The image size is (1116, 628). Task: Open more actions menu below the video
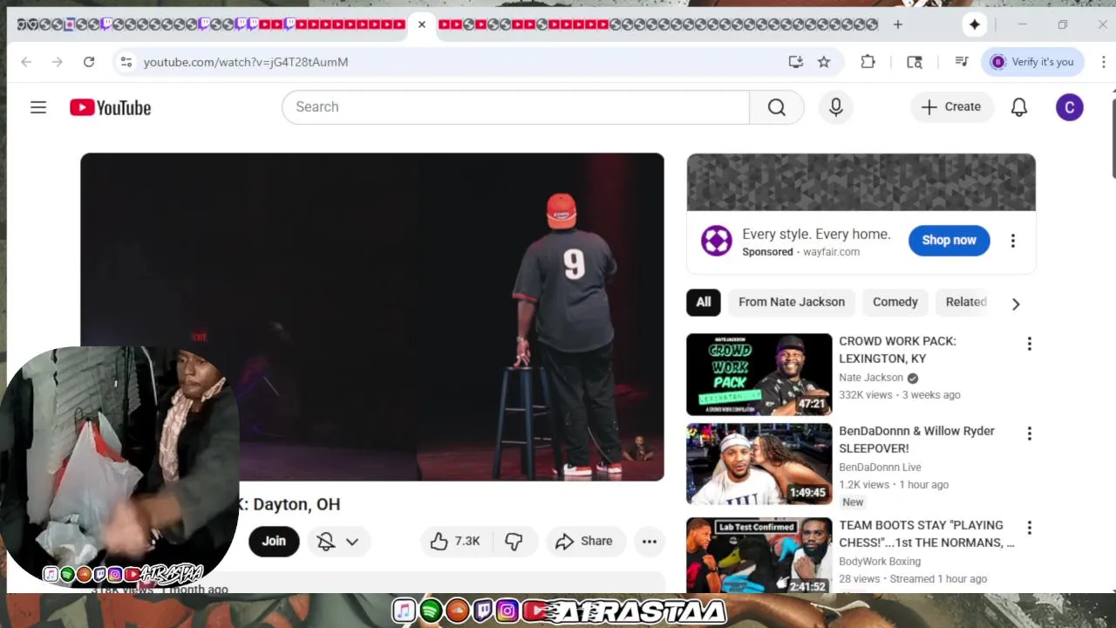(650, 542)
